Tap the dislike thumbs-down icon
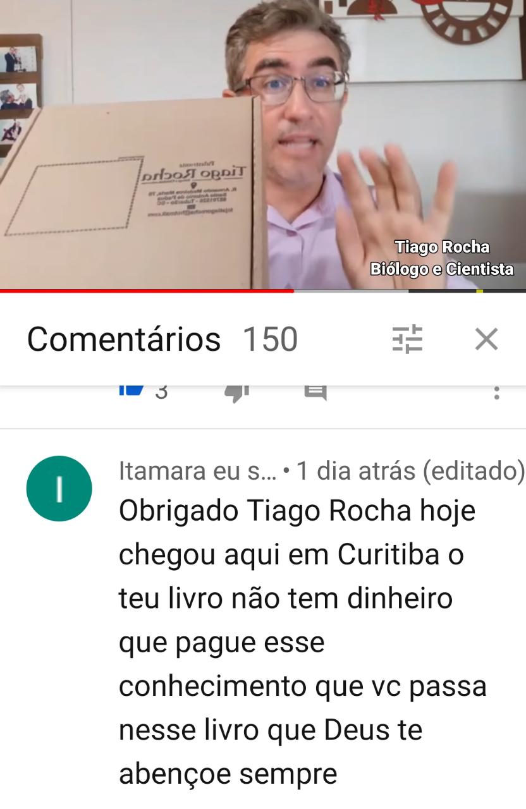Image resolution: width=526 pixels, height=809 pixels. pyautogui.click(x=237, y=391)
